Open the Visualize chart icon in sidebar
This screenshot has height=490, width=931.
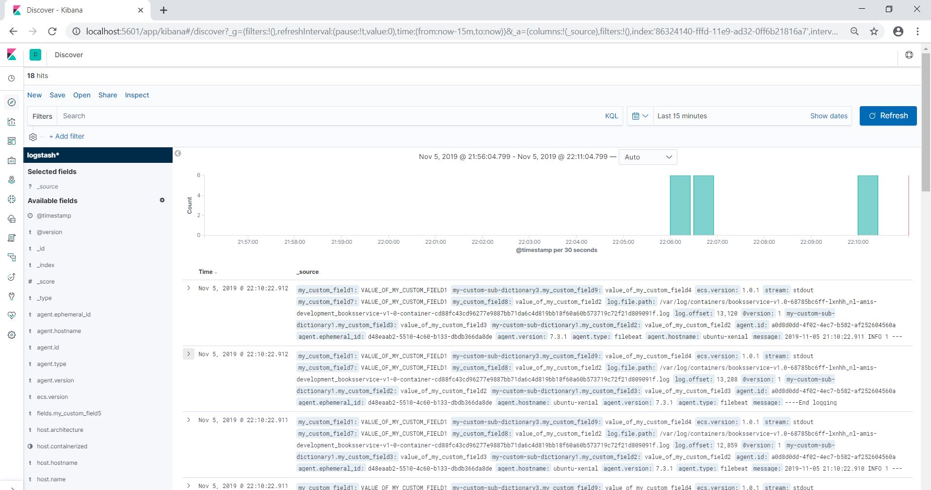tap(12, 122)
